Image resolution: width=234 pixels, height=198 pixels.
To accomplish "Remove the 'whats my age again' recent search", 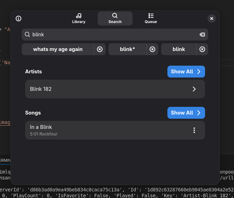I will [100, 49].
